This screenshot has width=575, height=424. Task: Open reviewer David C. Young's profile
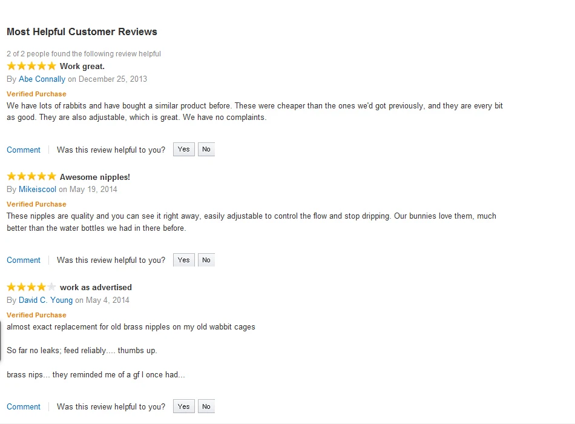[45, 300]
